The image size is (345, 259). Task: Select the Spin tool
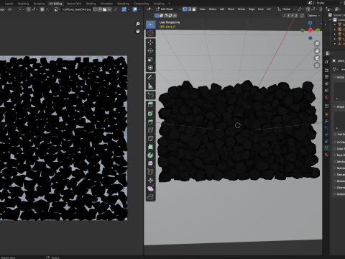pos(150,155)
